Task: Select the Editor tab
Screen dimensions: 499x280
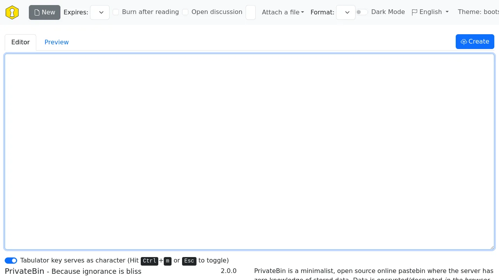Action: (x=20, y=42)
